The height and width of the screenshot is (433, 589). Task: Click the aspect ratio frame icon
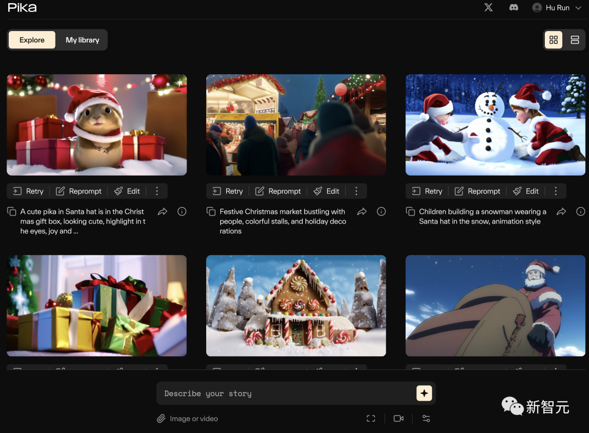(x=371, y=418)
